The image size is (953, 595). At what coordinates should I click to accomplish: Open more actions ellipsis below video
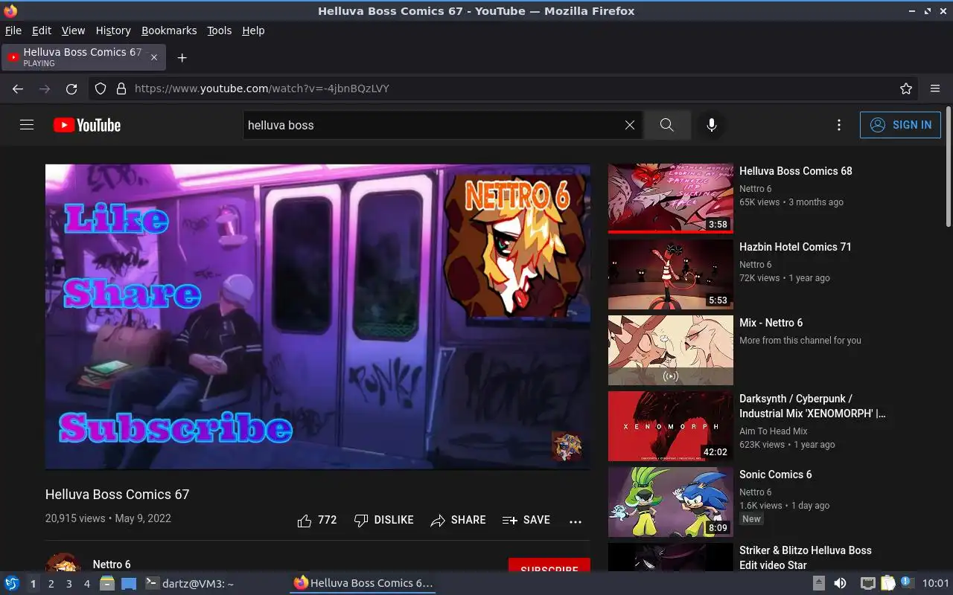(x=576, y=521)
